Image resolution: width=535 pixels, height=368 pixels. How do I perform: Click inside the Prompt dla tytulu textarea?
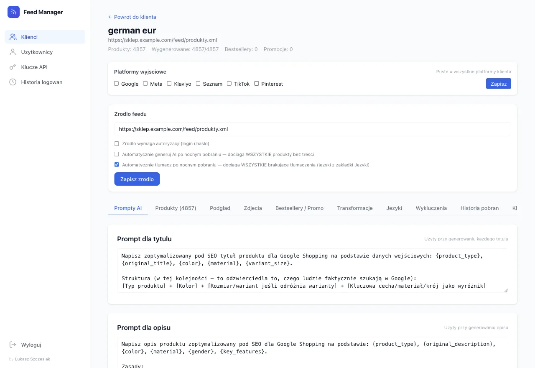coord(313,271)
